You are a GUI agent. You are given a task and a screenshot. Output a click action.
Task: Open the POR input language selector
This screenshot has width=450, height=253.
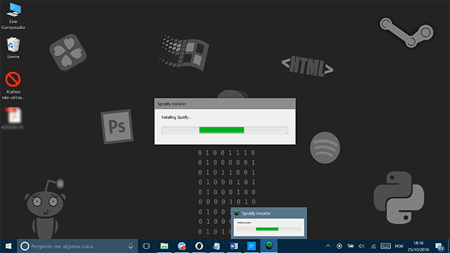pyautogui.click(x=399, y=246)
